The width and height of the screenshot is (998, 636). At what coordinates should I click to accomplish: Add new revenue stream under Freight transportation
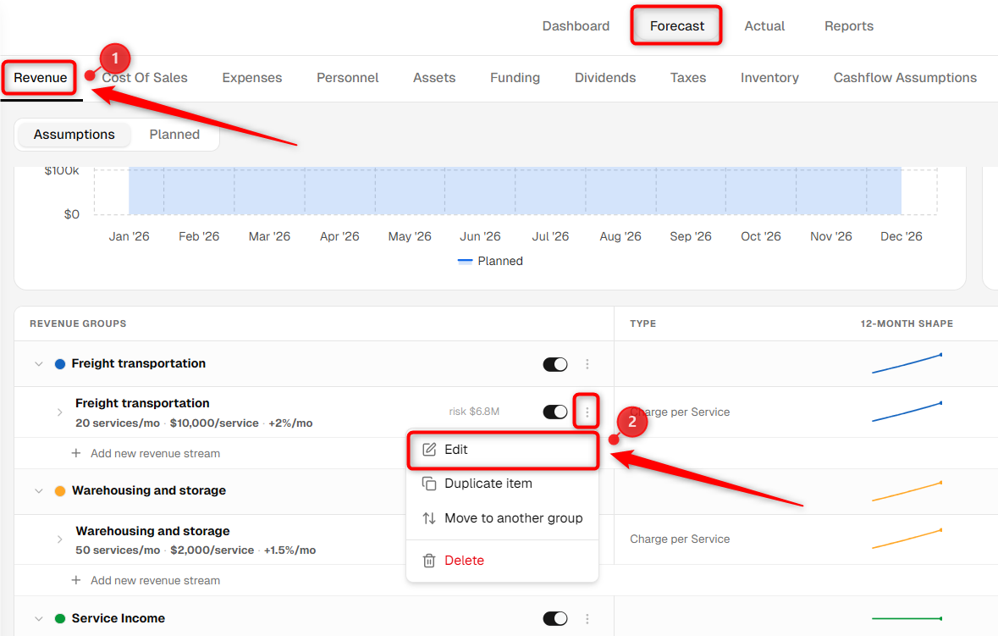(x=155, y=453)
